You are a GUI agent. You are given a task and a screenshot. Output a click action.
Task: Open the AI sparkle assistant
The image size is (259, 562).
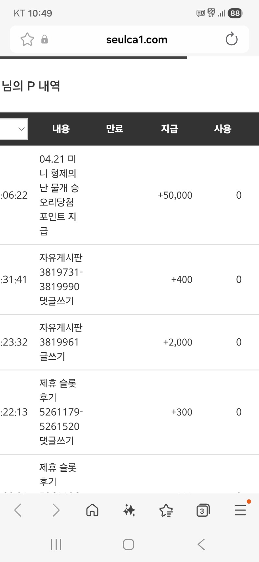click(x=129, y=510)
